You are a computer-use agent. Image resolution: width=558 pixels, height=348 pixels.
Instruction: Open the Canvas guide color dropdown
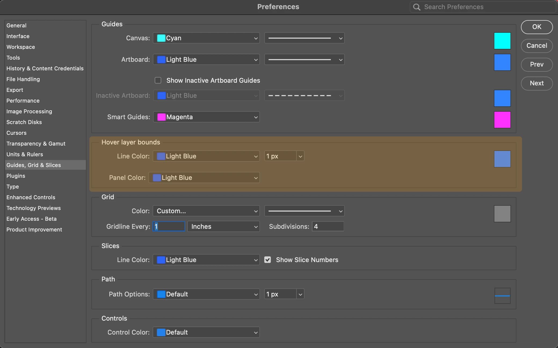pyautogui.click(x=206, y=38)
